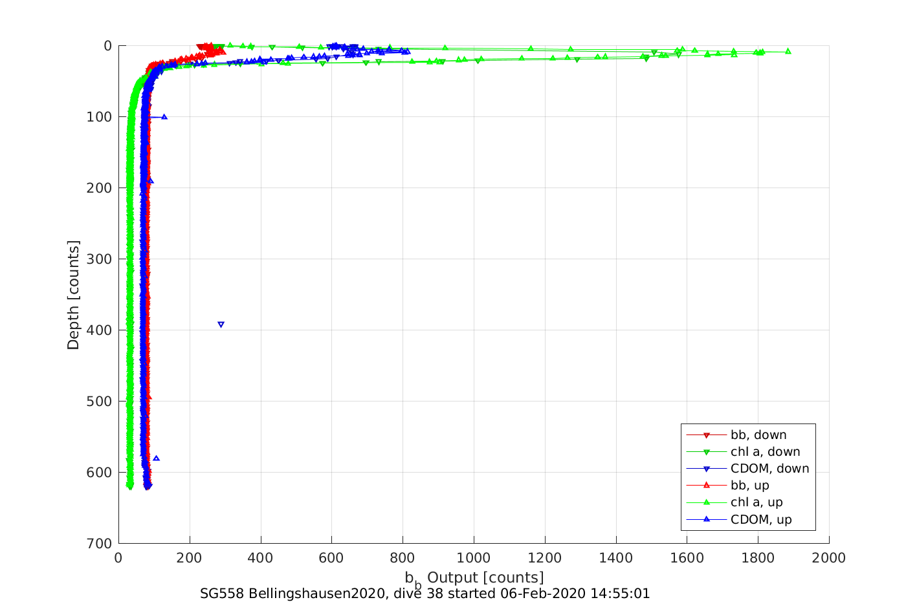917x611 pixels.
Task: Click the SG558 Bellingshausen2020 dive title
Action: point(425,594)
